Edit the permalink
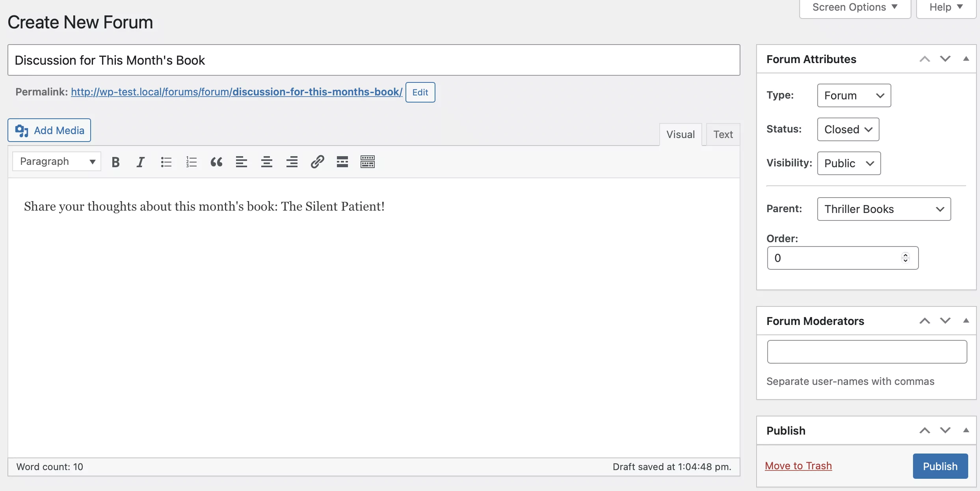The height and width of the screenshot is (491, 980). tap(420, 92)
